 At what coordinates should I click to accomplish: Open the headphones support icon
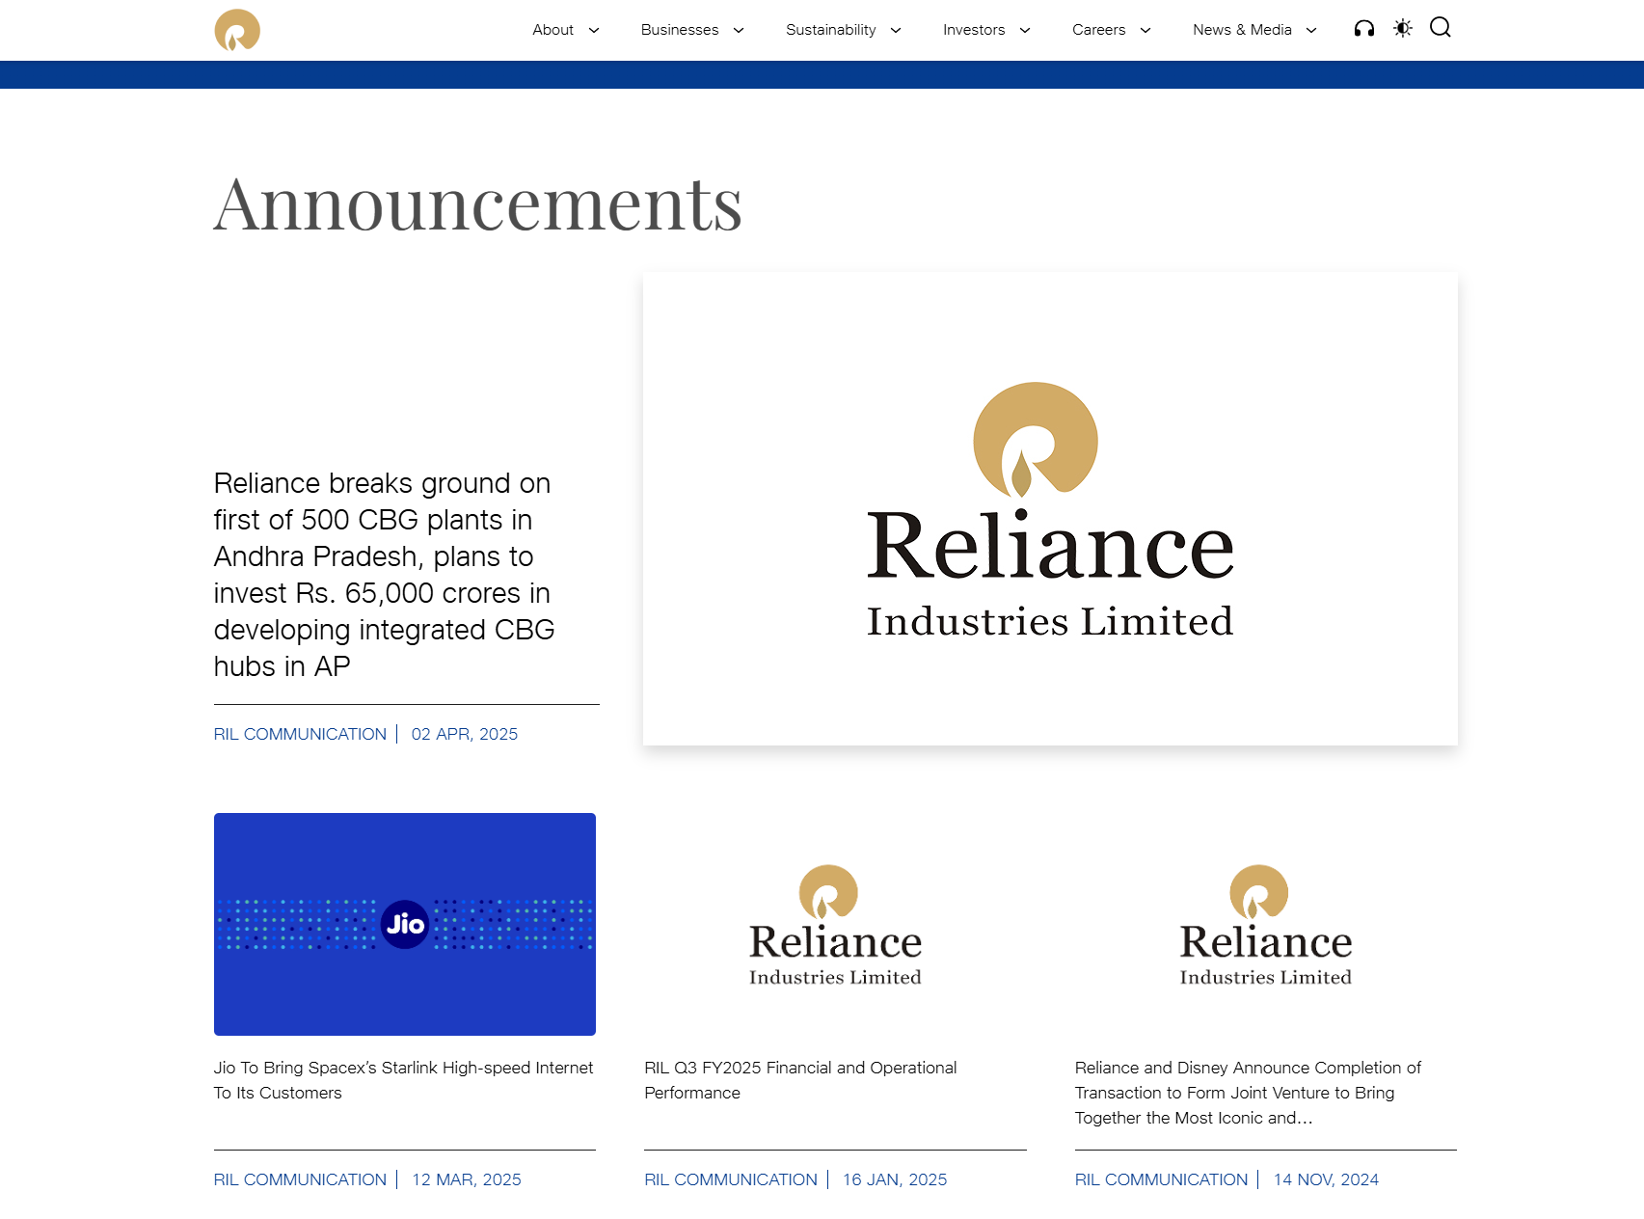[x=1363, y=29]
